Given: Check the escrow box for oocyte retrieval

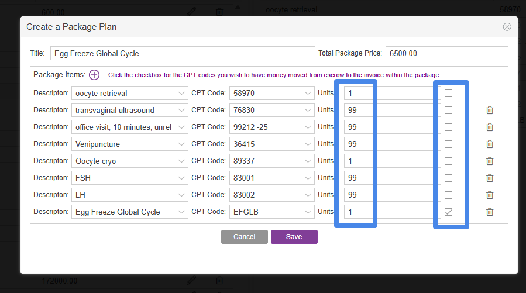Looking at the screenshot, I should point(449,93).
